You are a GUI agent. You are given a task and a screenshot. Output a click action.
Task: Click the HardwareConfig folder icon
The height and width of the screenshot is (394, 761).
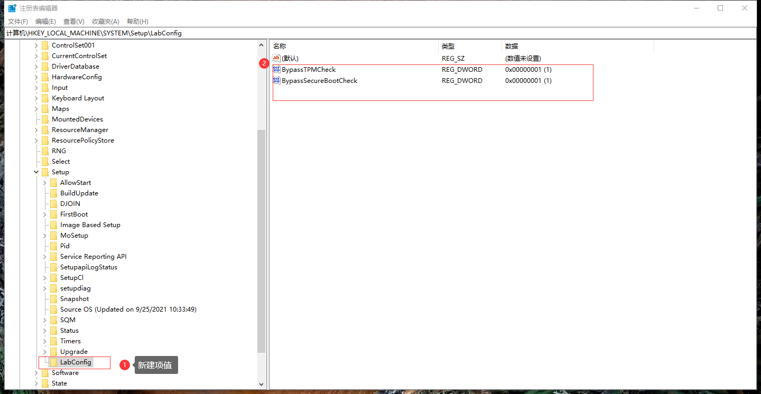point(45,77)
